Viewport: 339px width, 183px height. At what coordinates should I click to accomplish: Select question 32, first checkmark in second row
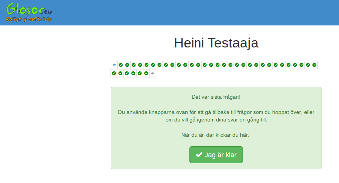pos(114,73)
